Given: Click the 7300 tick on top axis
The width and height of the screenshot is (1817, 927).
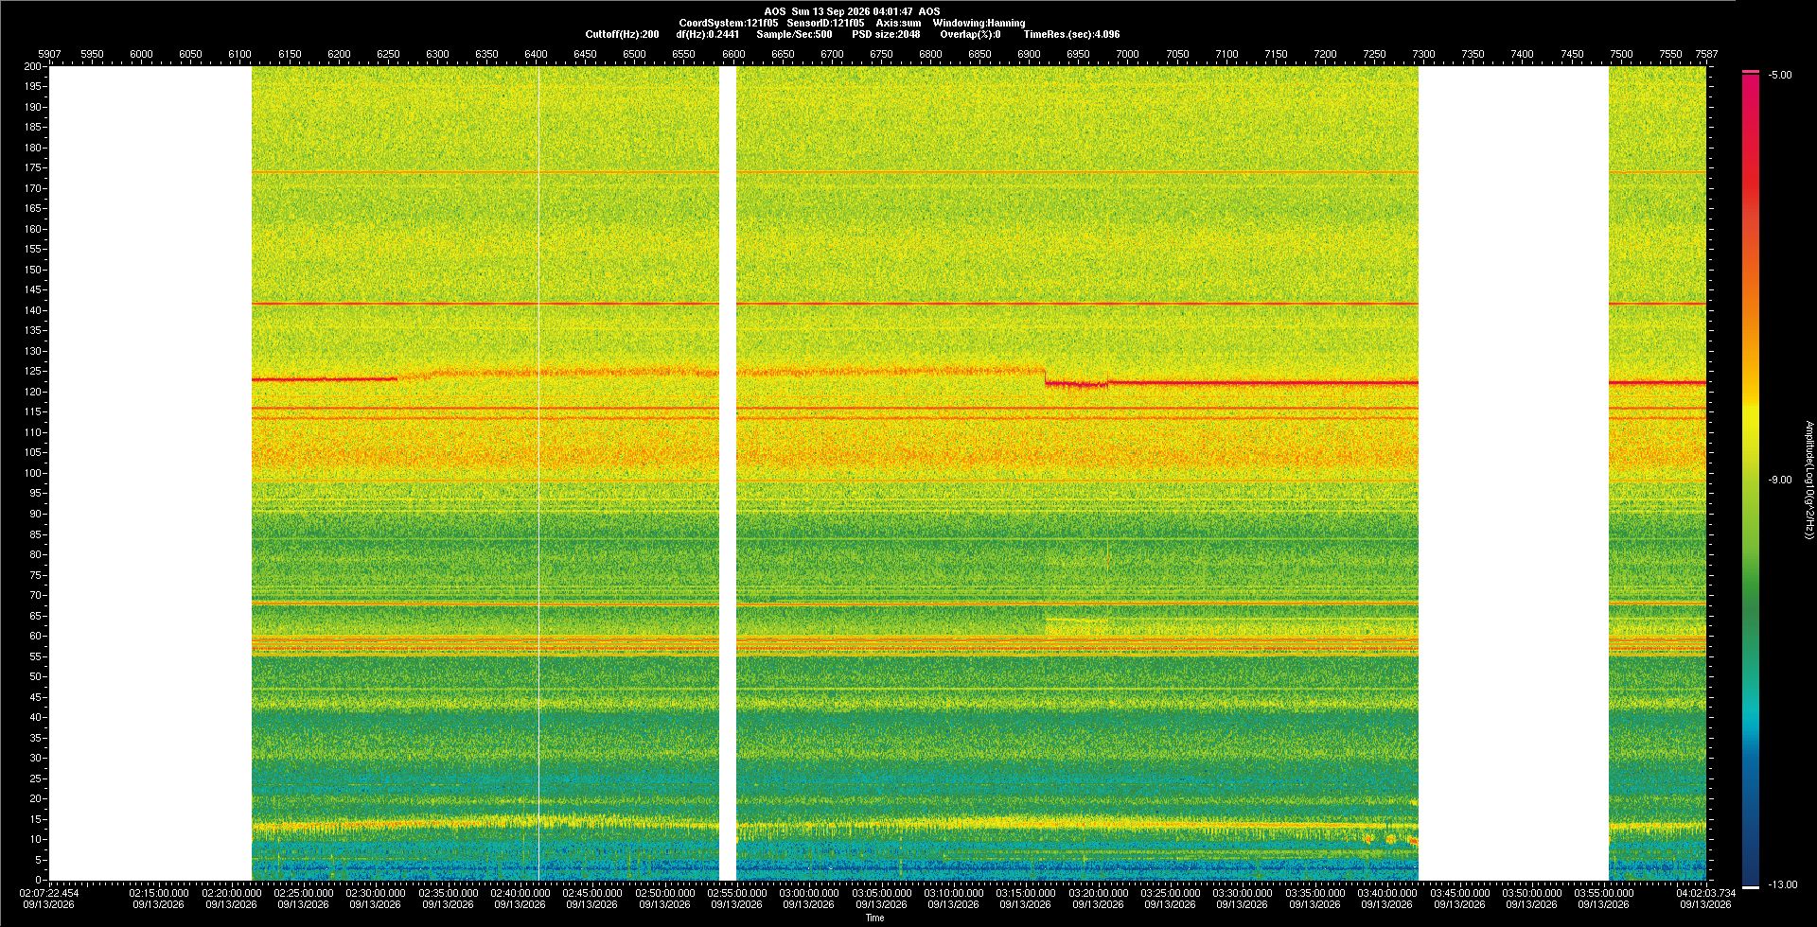Looking at the screenshot, I should click(x=1423, y=54).
